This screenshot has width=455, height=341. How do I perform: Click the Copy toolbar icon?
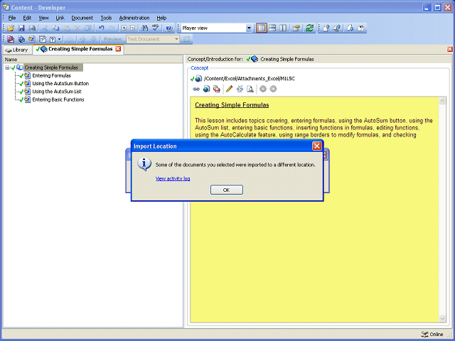pos(55,28)
